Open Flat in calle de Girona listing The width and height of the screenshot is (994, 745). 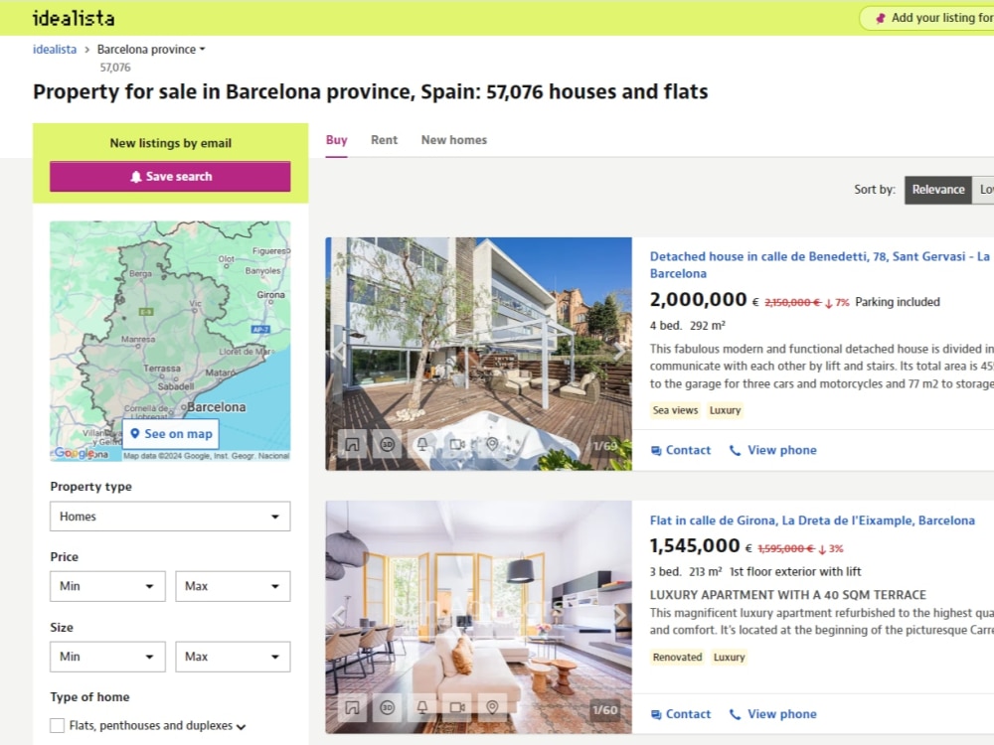point(812,521)
